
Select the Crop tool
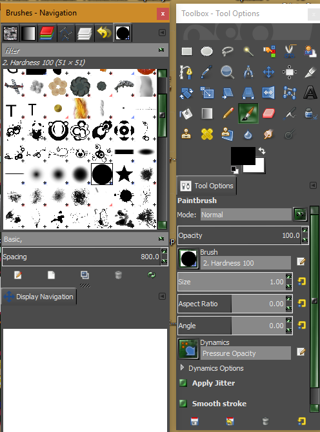coord(310,72)
